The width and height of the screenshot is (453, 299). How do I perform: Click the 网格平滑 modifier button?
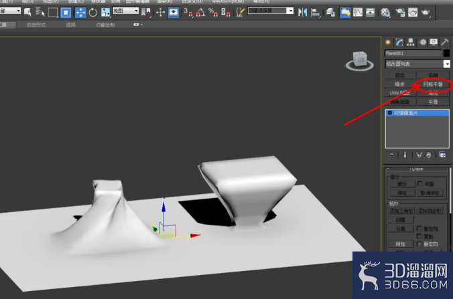coord(433,84)
